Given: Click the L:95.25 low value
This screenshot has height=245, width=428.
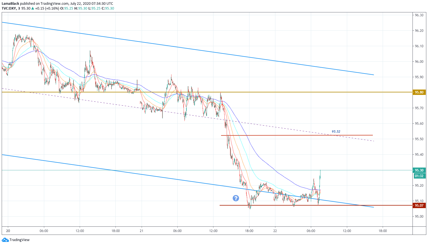Looking at the screenshot, I should coord(94,8).
